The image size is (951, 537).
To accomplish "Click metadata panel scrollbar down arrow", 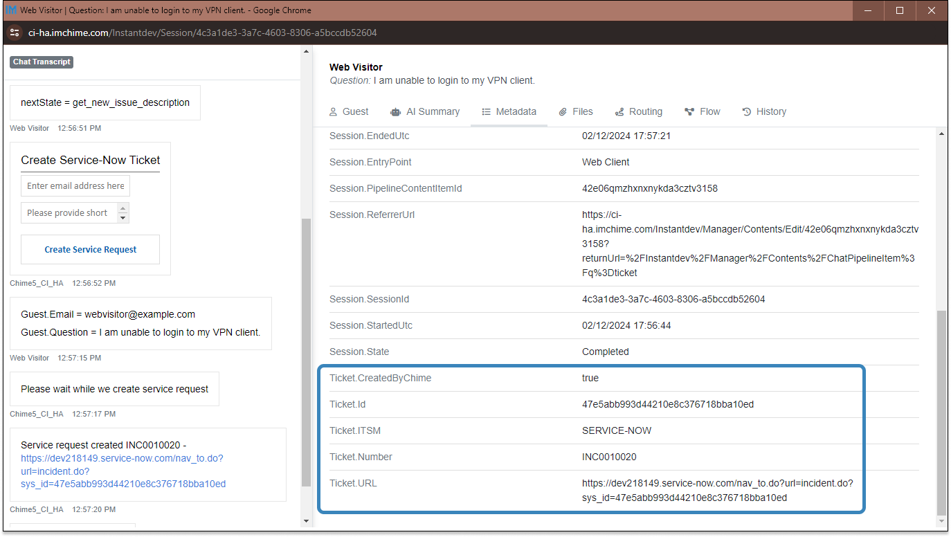I will pyautogui.click(x=941, y=521).
